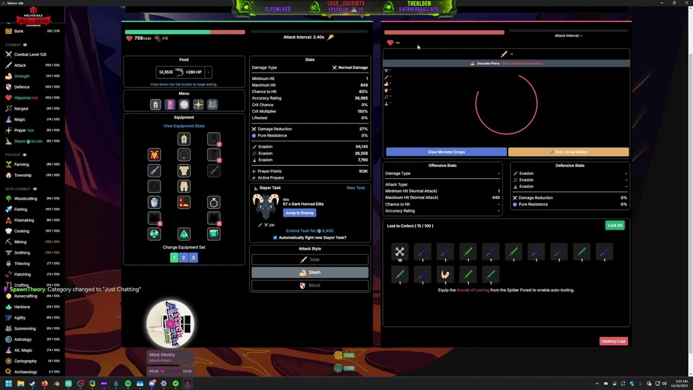693x390 pixels.
Task: Open the wolf summoning icon in combat Menu
Action: (x=212, y=105)
